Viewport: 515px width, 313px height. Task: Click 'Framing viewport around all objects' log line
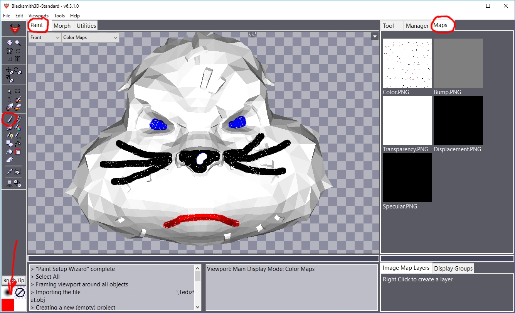pyautogui.click(x=79, y=284)
